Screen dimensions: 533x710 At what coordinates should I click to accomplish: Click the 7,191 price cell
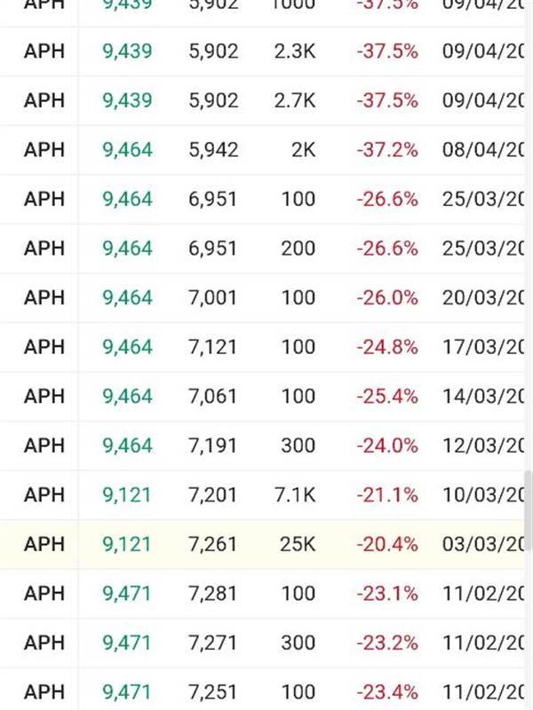(x=212, y=446)
